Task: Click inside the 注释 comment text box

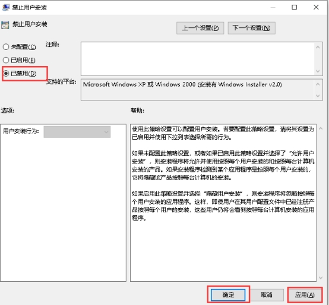Action: pyautogui.click(x=198, y=59)
